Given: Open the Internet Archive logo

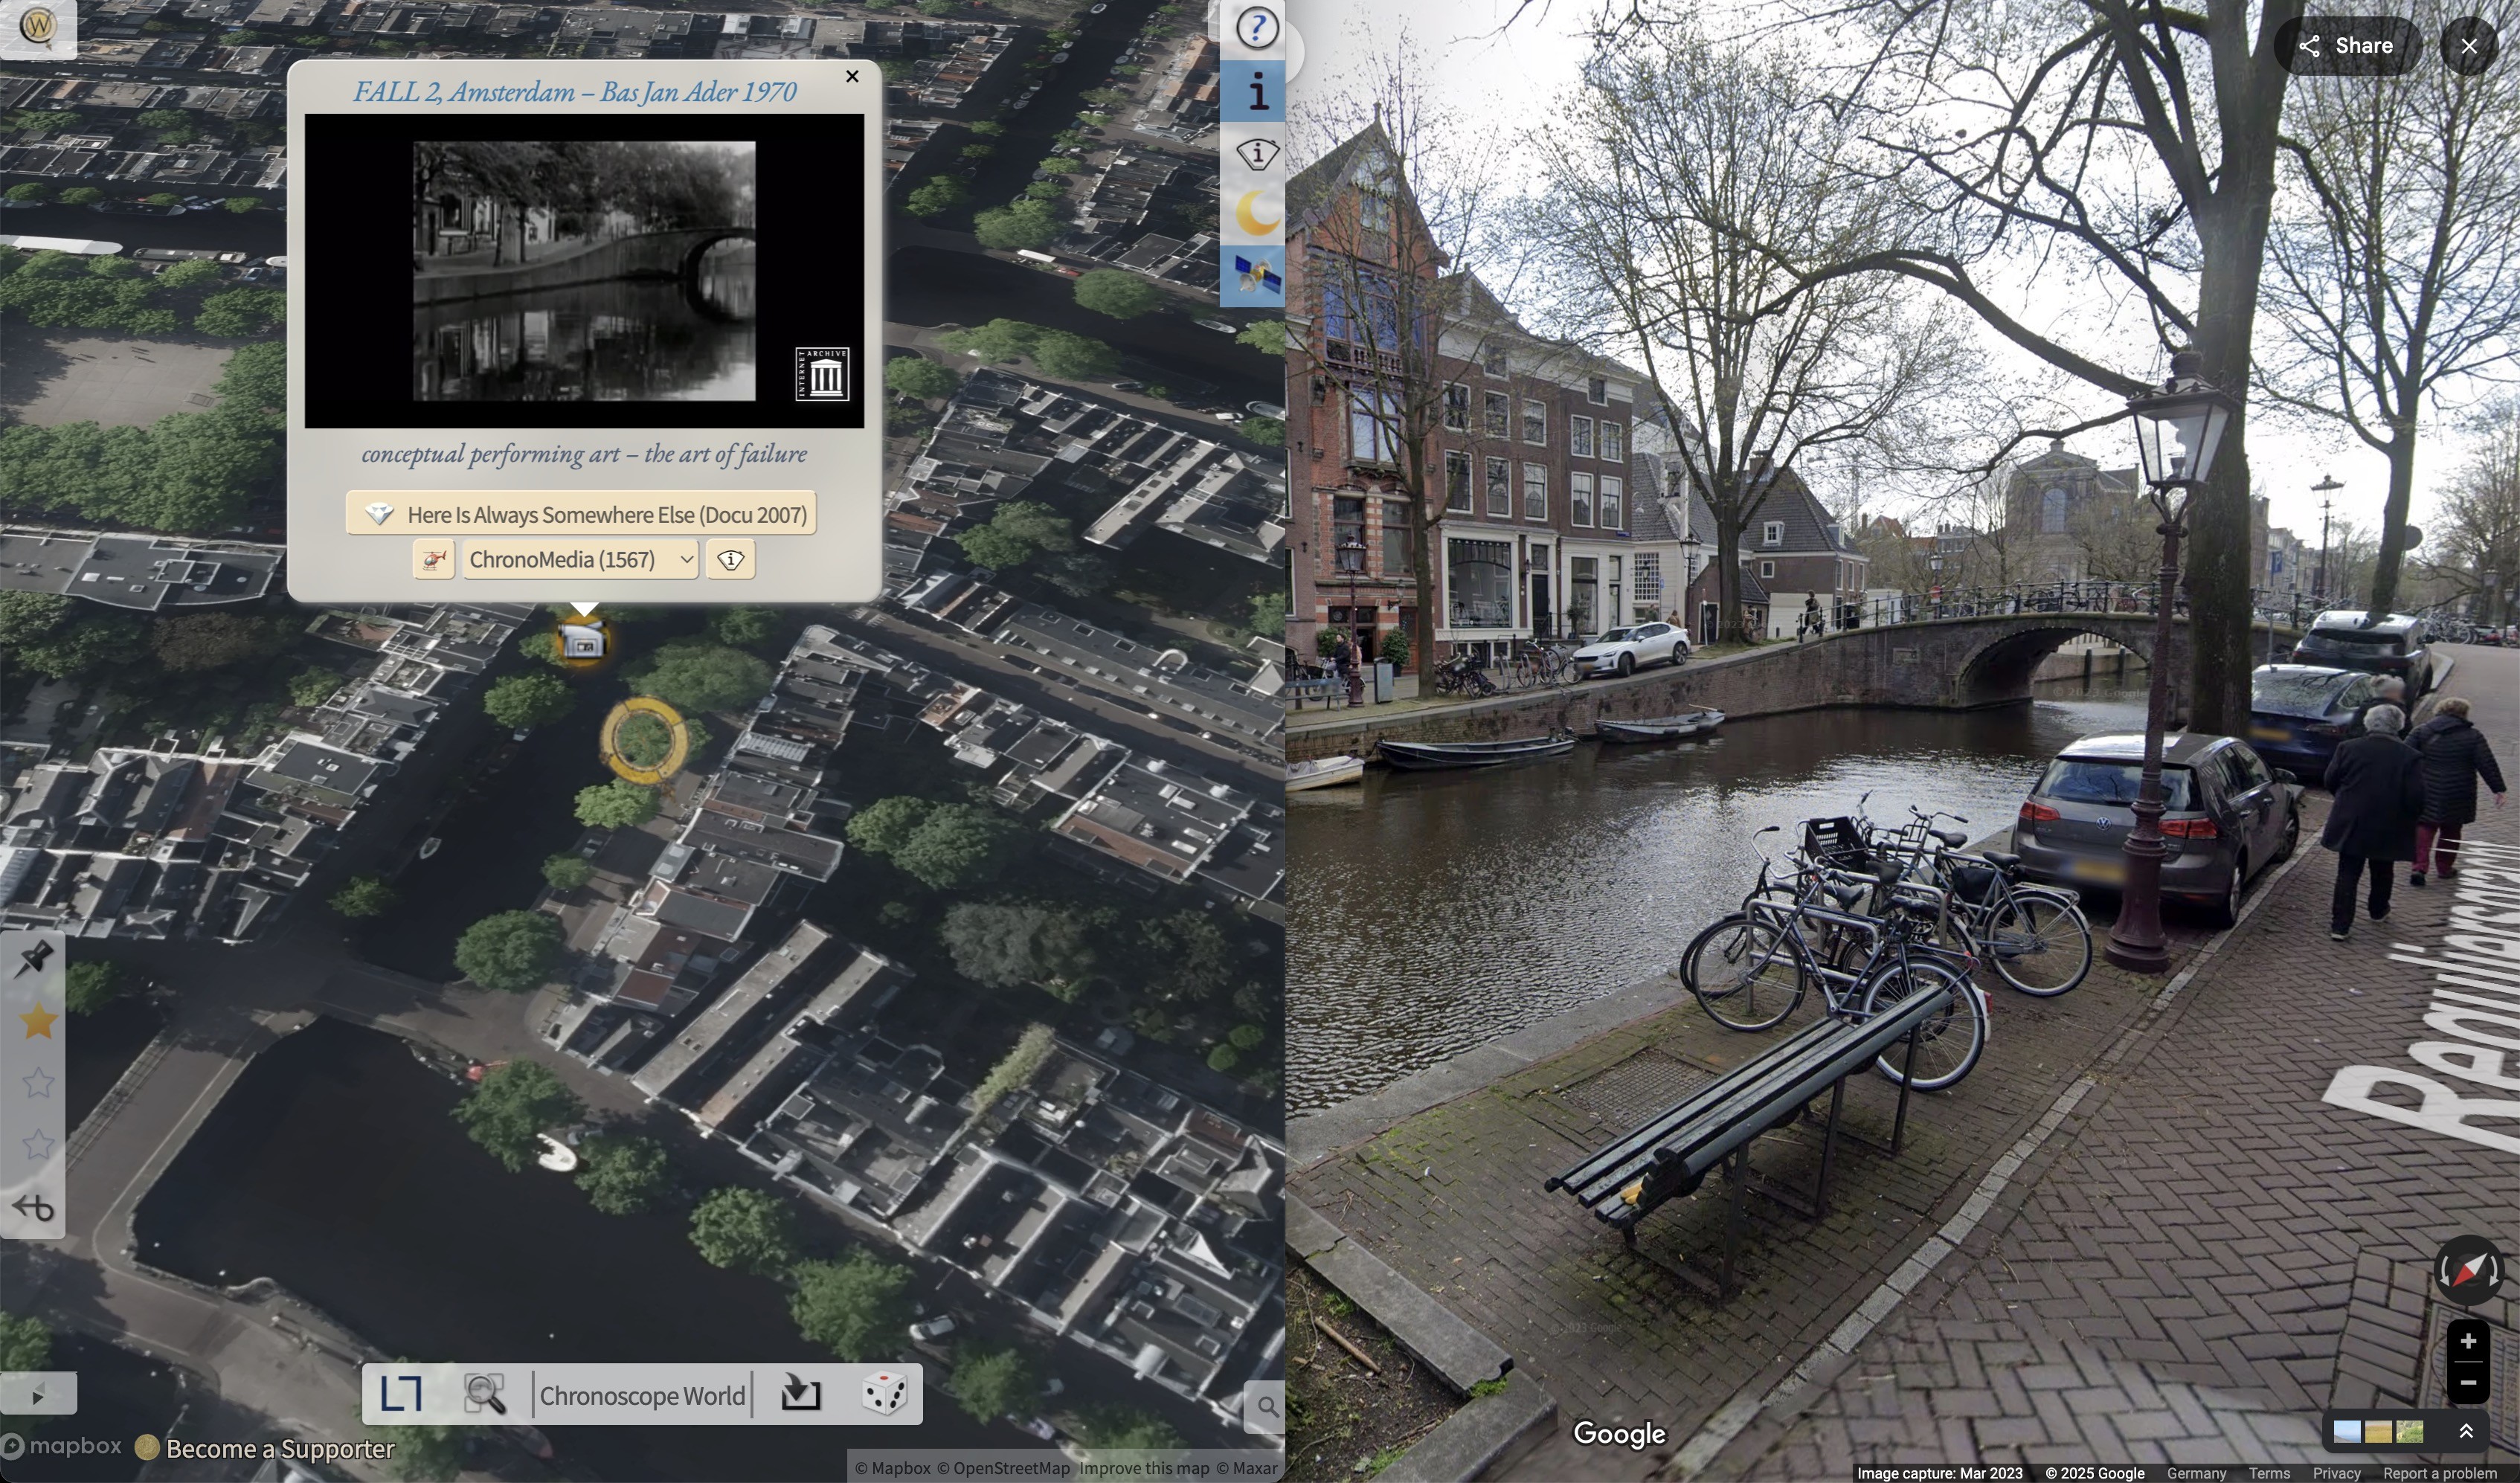Looking at the screenshot, I should 822,374.
